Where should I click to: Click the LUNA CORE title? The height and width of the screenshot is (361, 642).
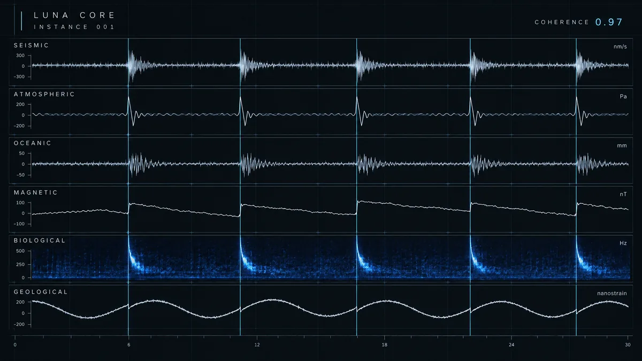74,15
